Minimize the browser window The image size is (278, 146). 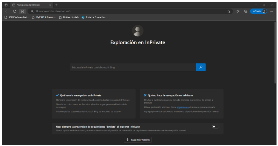coord(256,5)
